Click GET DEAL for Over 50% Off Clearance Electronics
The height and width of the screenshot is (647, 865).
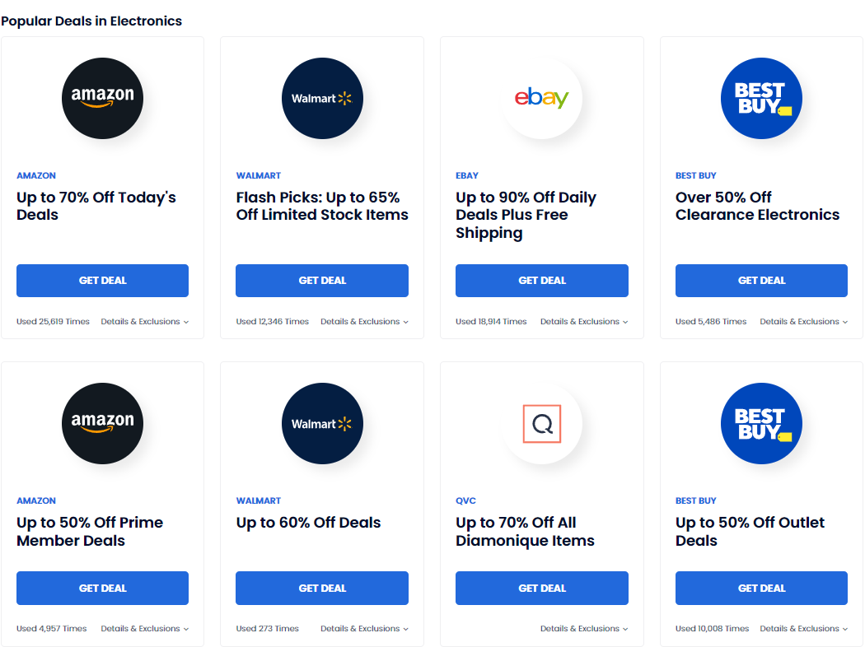click(761, 280)
